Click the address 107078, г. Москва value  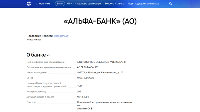point(100,72)
